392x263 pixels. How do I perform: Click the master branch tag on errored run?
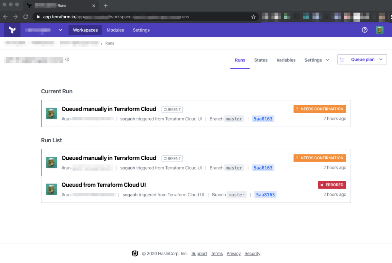[x=237, y=195]
